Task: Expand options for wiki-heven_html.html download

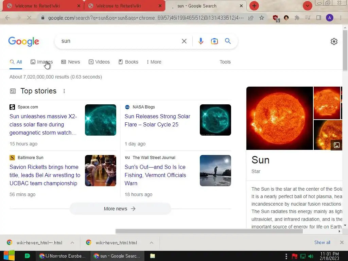Action: [151, 243]
